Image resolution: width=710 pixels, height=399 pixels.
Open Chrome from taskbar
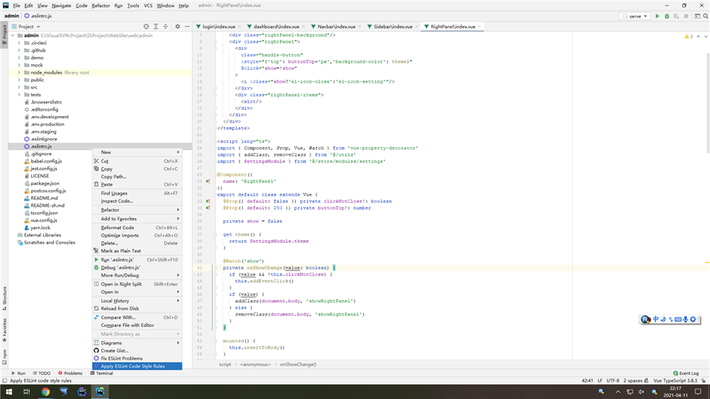coord(45,392)
